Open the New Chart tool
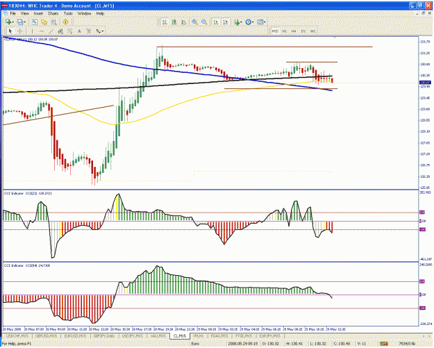 (x=8, y=22)
